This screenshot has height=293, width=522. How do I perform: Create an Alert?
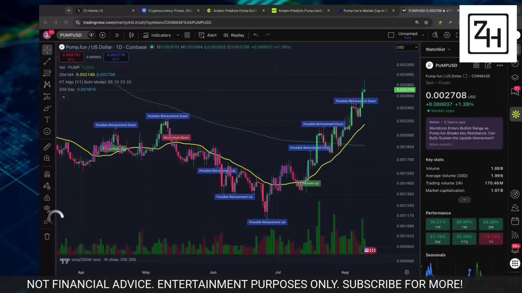coord(207,35)
